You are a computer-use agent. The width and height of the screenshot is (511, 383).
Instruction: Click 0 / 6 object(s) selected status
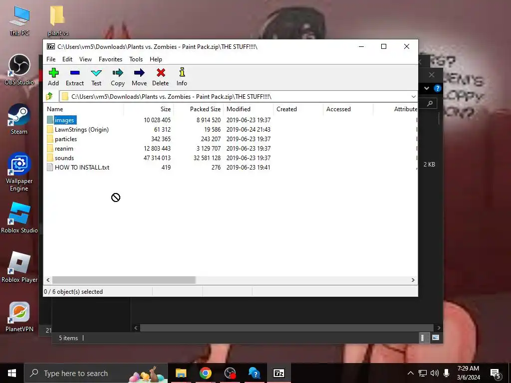coord(73,292)
